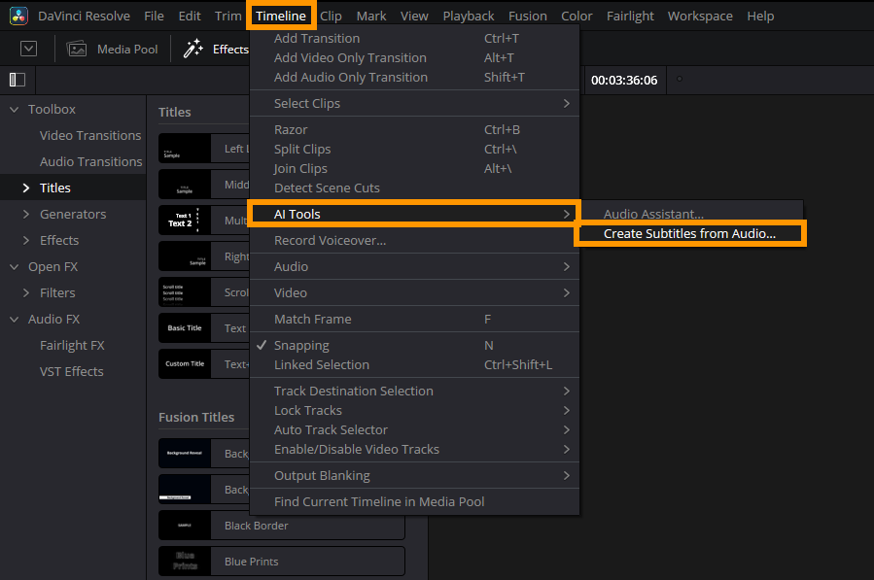Image resolution: width=874 pixels, height=580 pixels.
Task: Choose Add Video Only Transition
Action: pos(415,58)
